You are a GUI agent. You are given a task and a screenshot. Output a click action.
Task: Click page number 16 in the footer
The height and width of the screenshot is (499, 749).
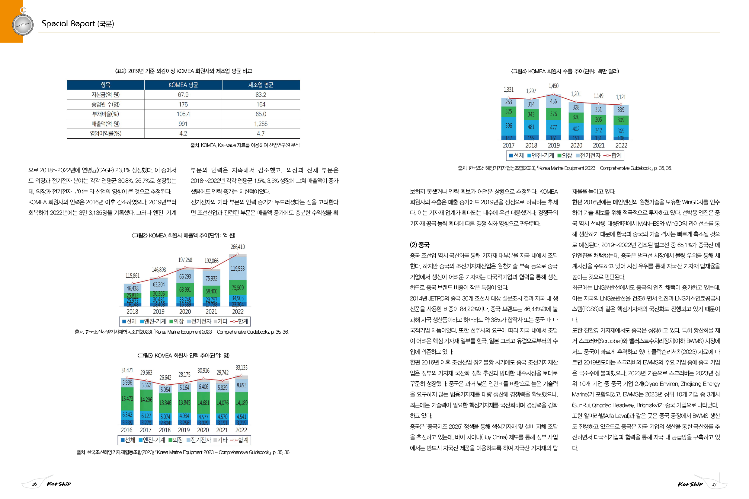tap(34, 484)
